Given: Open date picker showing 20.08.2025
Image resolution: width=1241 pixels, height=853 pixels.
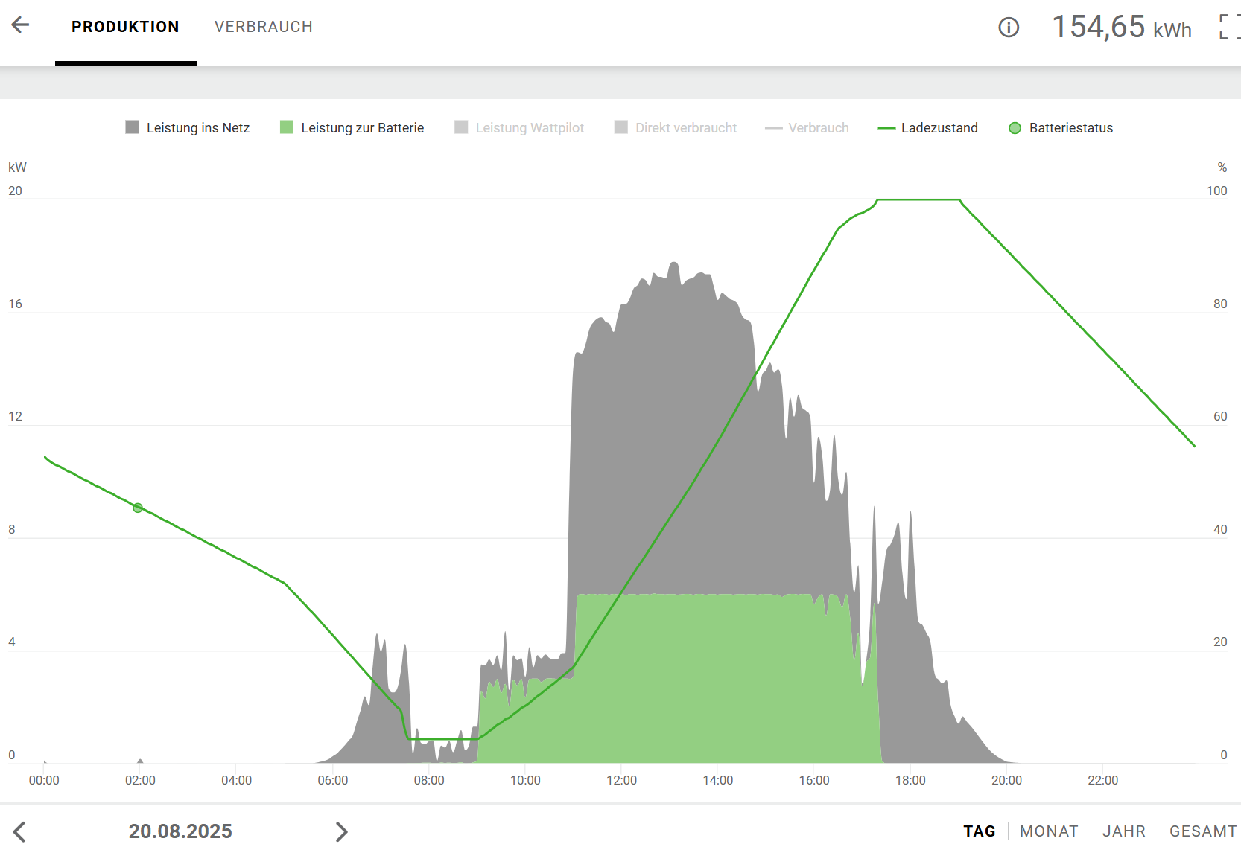Looking at the screenshot, I should point(180,831).
